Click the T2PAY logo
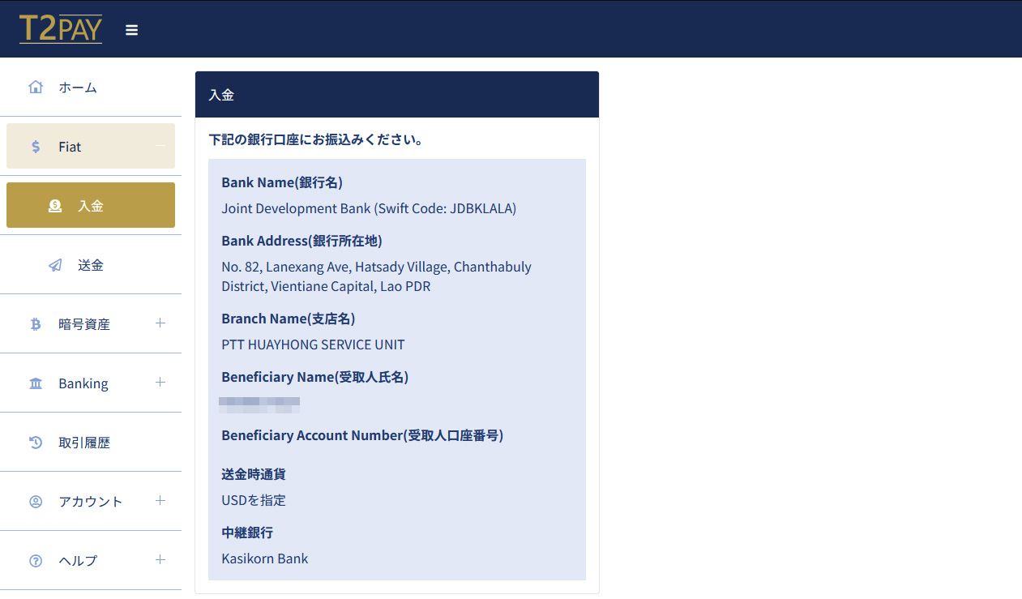Image resolution: width=1022 pixels, height=599 pixels. click(61, 29)
